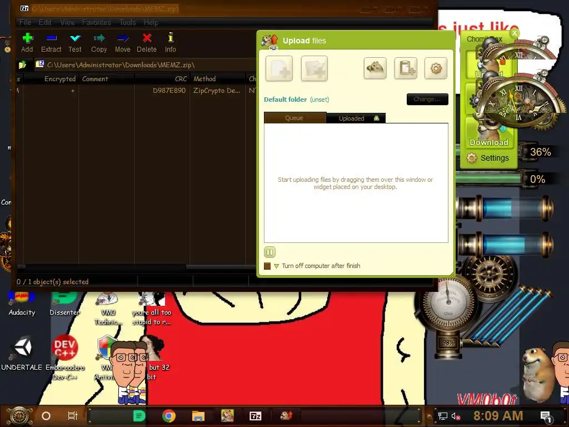Open the Help menu in 7-Zip
This screenshot has height=427, width=569.
click(151, 22)
